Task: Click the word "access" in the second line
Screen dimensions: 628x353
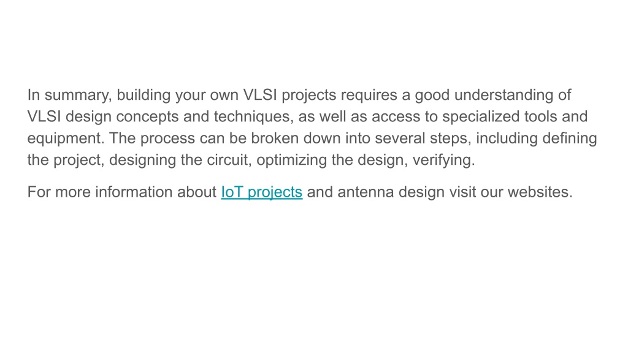Action: point(396,117)
